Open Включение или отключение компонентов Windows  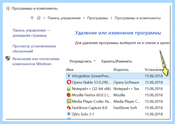(x=36, y=61)
